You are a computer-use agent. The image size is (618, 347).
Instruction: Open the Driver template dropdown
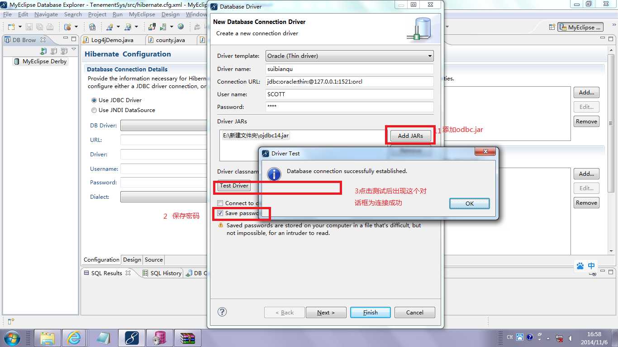[349, 56]
